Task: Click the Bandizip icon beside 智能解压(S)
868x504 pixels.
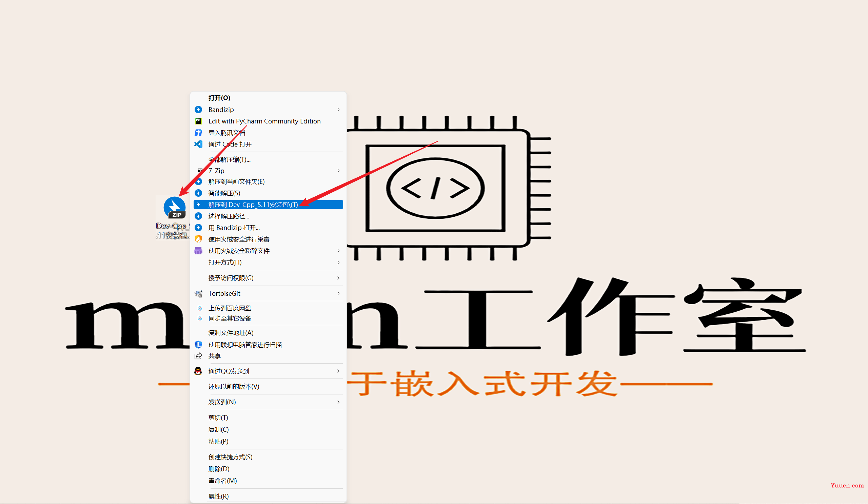Action: click(x=198, y=193)
